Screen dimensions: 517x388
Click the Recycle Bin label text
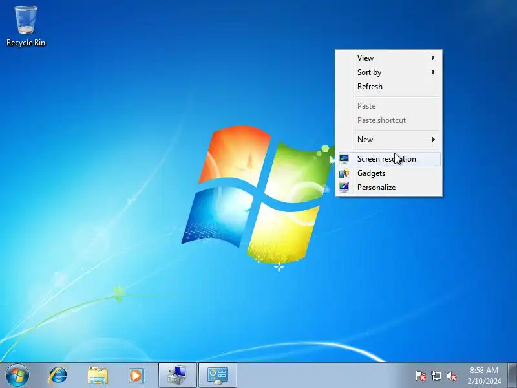(x=26, y=43)
